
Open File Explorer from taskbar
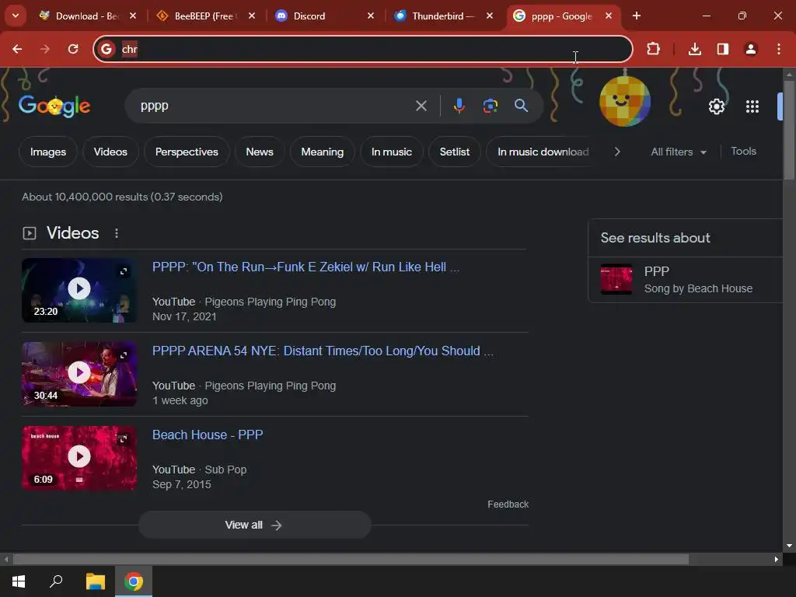pos(95,581)
